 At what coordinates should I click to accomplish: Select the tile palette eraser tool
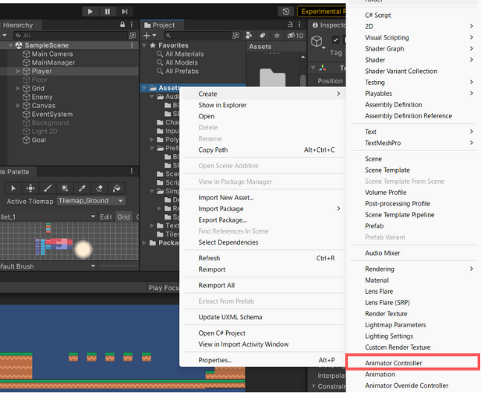[100, 188]
